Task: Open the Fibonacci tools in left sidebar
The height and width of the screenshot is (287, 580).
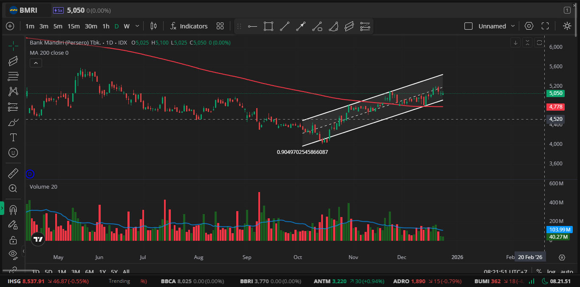Action: 13,76
